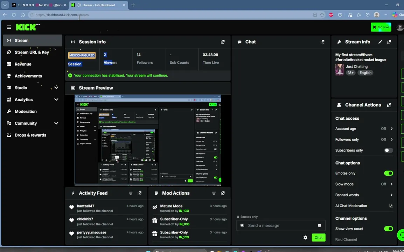404x252 pixels.
Task: Open chat settings gear icon
Action: pos(305,238)
